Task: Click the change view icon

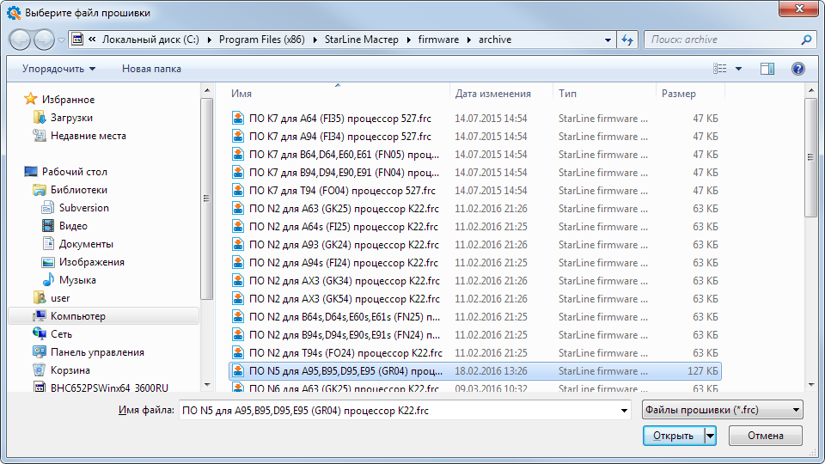Action: 720,69
